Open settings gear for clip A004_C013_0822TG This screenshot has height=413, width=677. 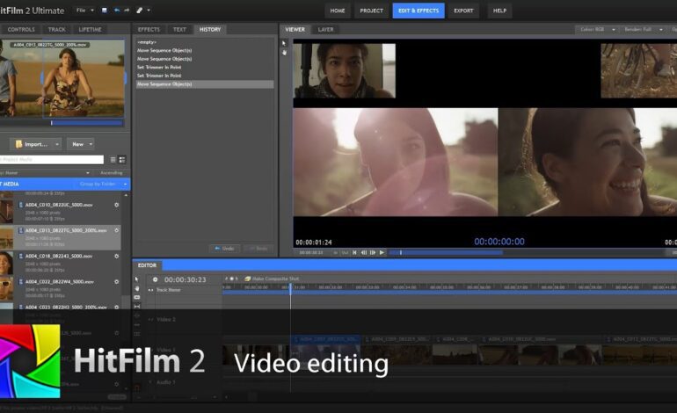coord(116,230)
